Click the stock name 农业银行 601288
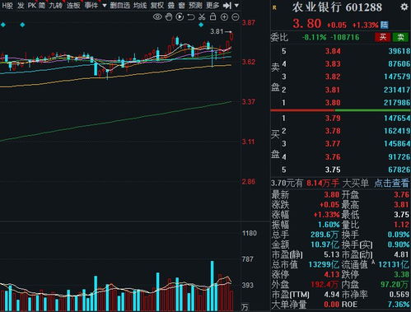The height and width of the screenshot is (312, 411). pos(337,7)
